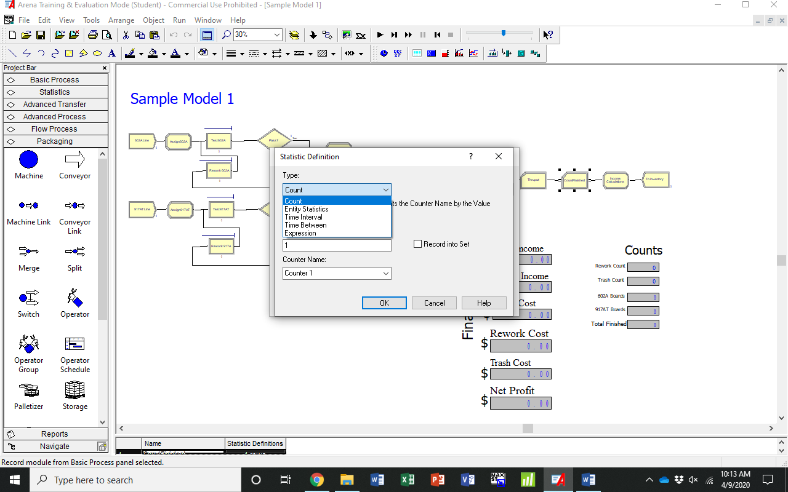Activate the context help pointer icon
Image resolution: width=788 pixels, height=492 pixels.
[548, 35]
